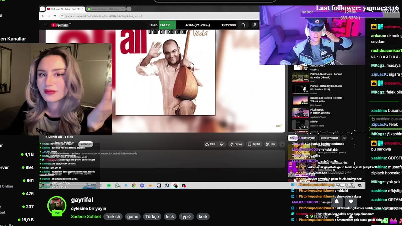Click the YouTube search magnifier icon
Screen dimensions: 402x226
pyautogui.click(x=243, y=25)
